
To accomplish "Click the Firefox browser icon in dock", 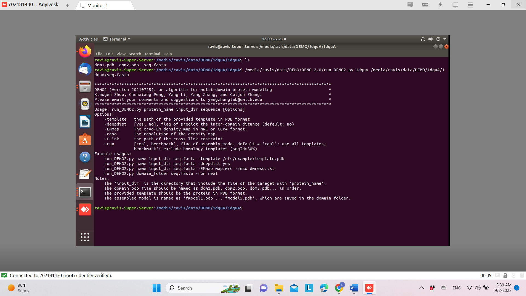I will point(85,52).
